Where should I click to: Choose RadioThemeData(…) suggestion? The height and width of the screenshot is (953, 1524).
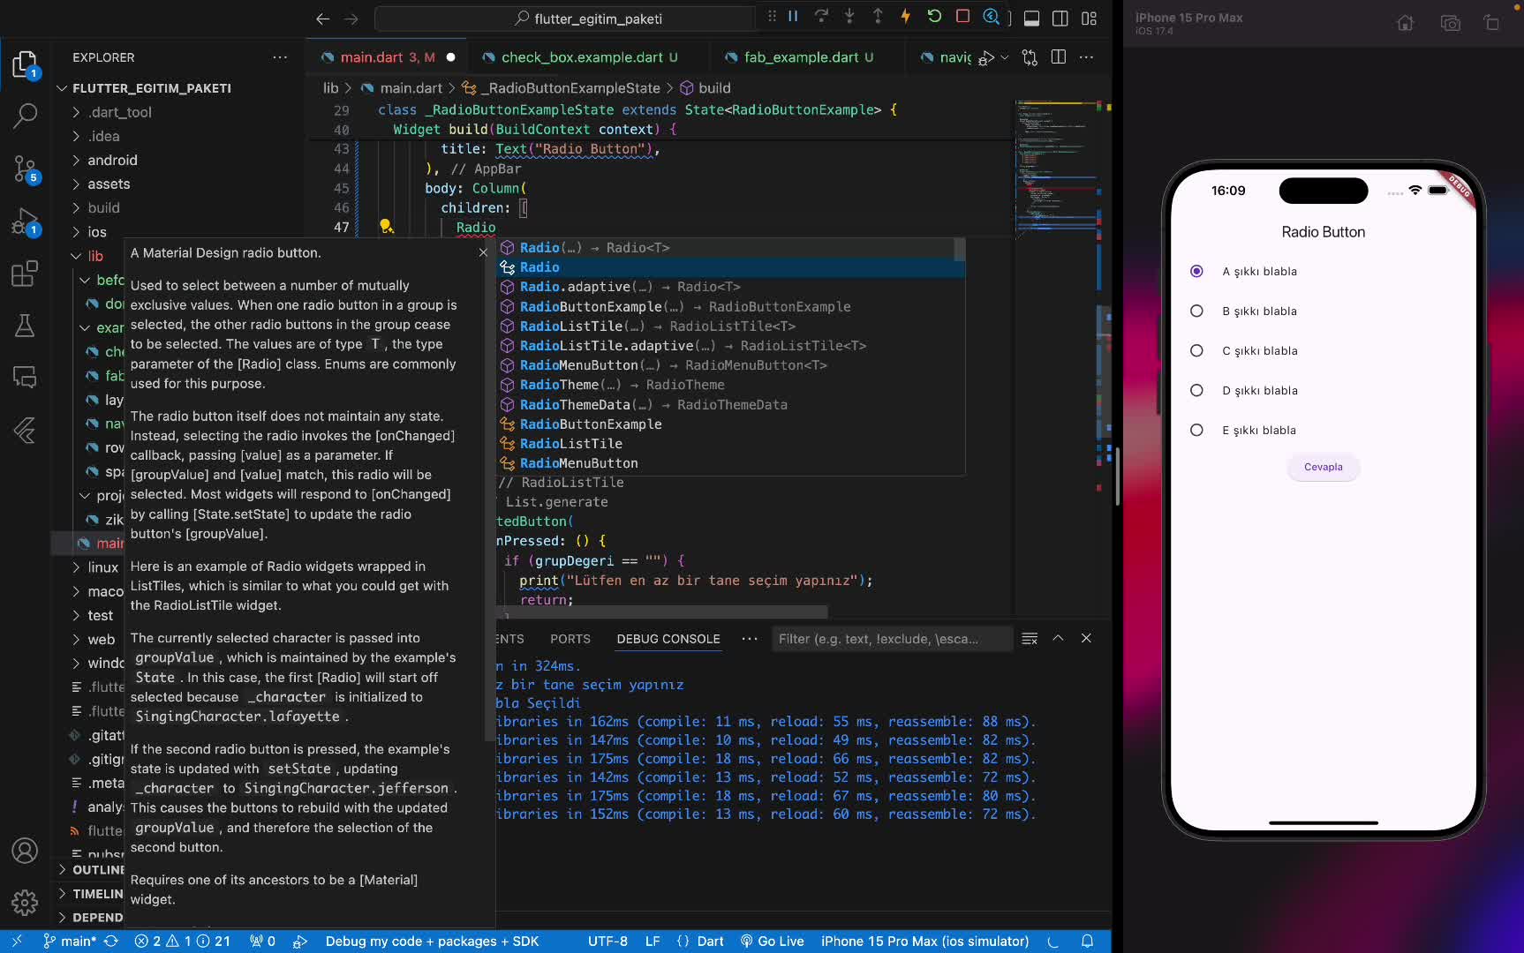[731, 405]
